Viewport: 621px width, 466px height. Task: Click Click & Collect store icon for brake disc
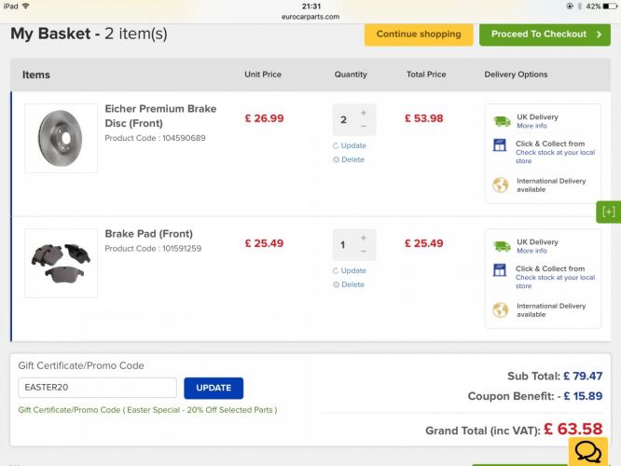pos(500,144)
